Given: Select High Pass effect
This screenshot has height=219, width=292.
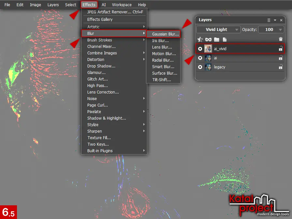Looking at the screenshot, I should tap(95, 86).
